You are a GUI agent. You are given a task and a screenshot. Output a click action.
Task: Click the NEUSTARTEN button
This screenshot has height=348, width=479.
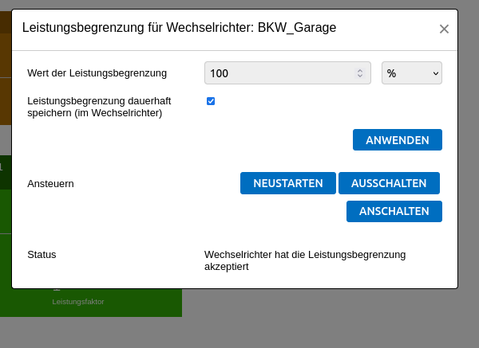click(287, 183)
